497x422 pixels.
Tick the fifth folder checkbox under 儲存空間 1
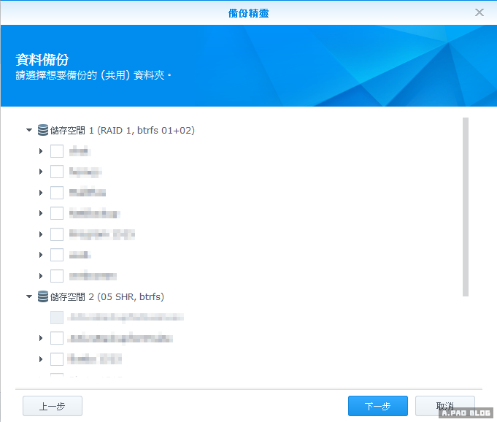(x=57, y=234)
